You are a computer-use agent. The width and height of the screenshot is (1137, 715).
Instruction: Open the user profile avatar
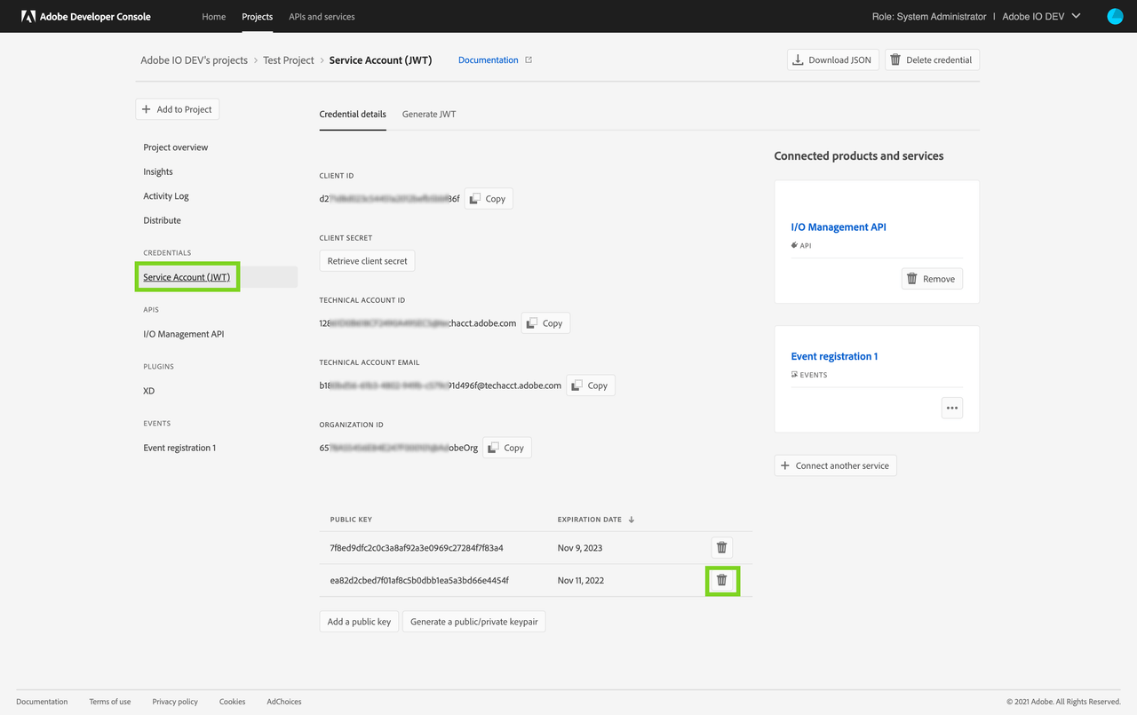1115,16
